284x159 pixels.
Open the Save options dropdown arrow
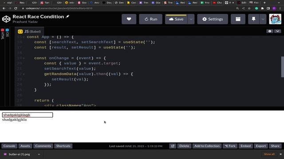(x=191, y=19)
